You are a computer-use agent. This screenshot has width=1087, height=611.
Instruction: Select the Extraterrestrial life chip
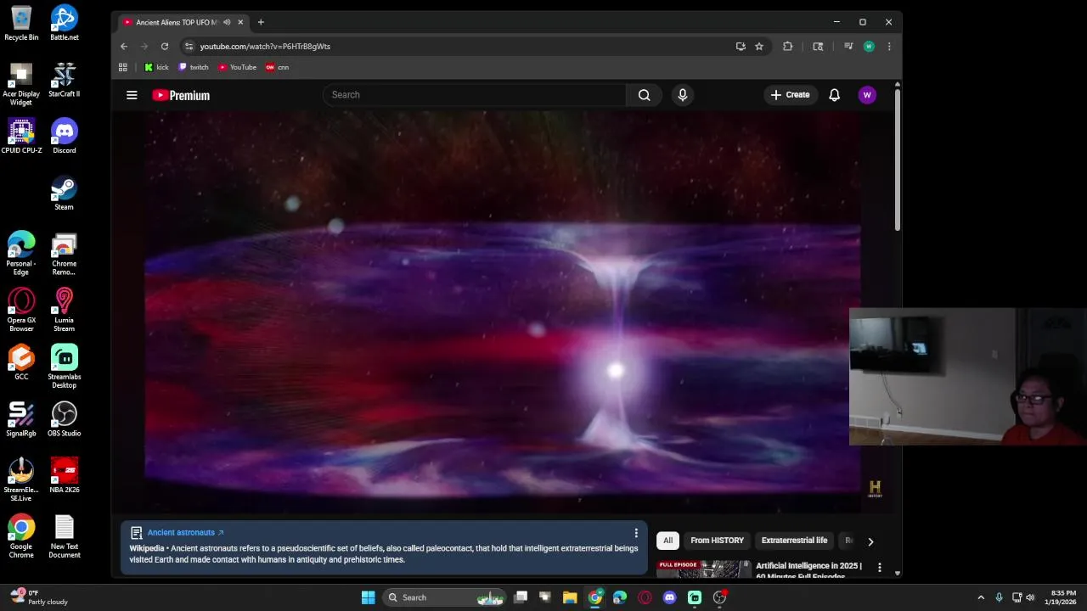click(x=794, y=541)
